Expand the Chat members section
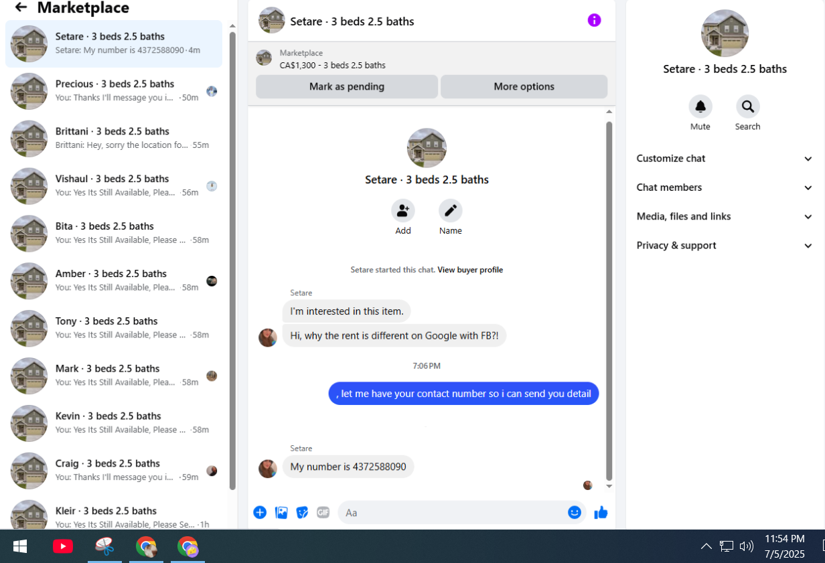The height and width of the screenshot is (563, 825). coord(725,187)
